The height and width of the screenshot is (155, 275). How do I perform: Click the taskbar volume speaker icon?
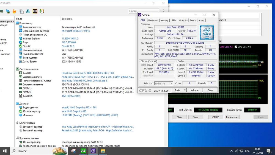tap(236, 151)
